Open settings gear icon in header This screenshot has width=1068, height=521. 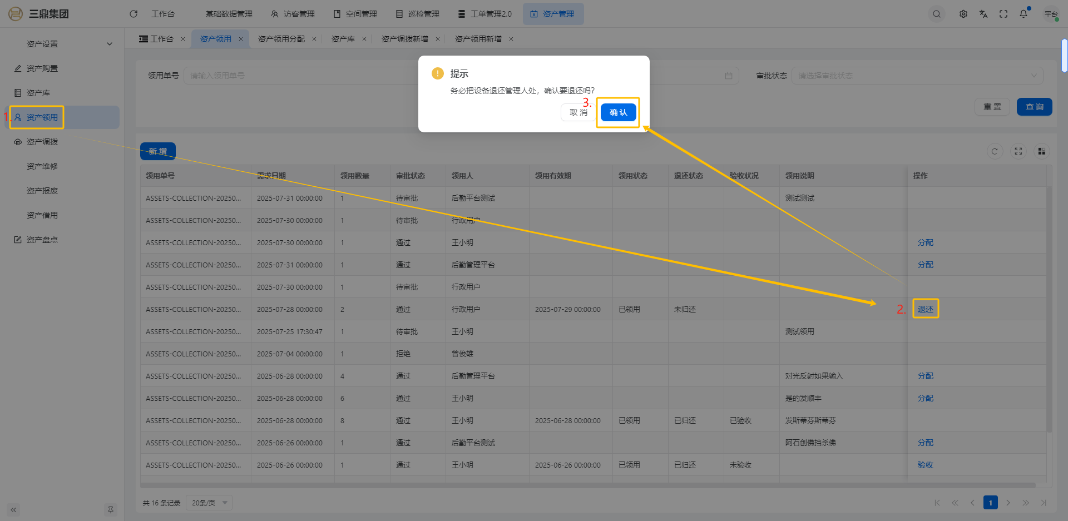pyautogui.click(x=963, y=14)
